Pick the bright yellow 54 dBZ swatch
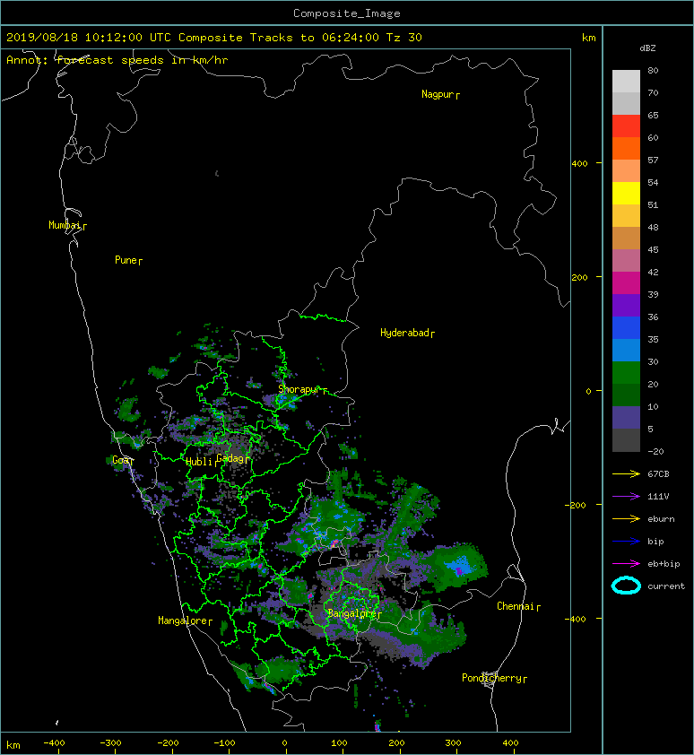 626,193
